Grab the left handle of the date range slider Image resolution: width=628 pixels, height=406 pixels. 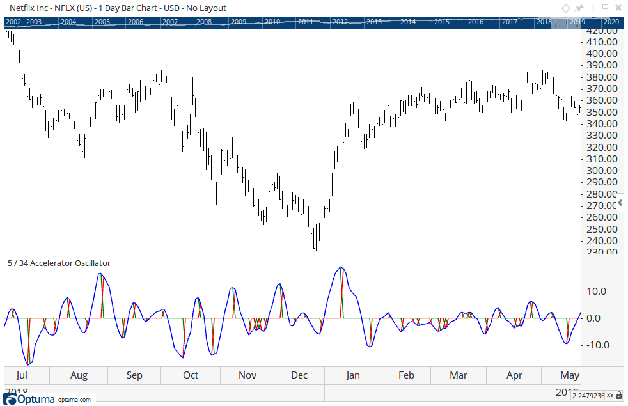pyautogui.click(x=554, y=22)
